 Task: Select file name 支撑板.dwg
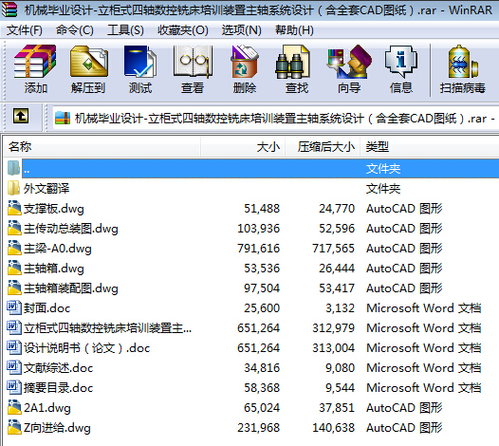pyautogui.click(x=53, y=209)
